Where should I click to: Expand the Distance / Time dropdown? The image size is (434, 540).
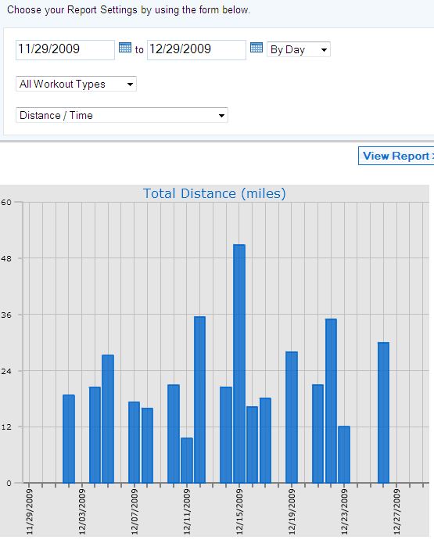pyautogui.click(x=122, y=115)
